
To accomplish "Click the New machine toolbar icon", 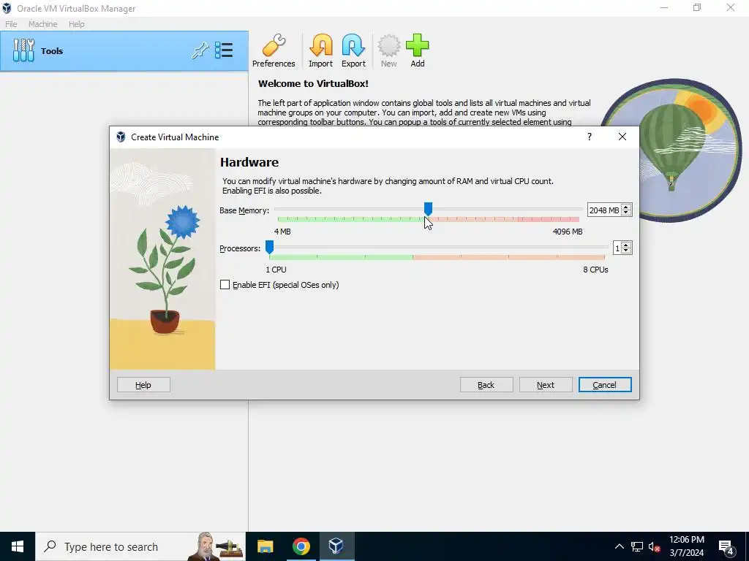I will (389, 50).
